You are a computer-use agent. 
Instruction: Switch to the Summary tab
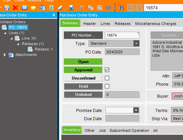tap(70, 23)
